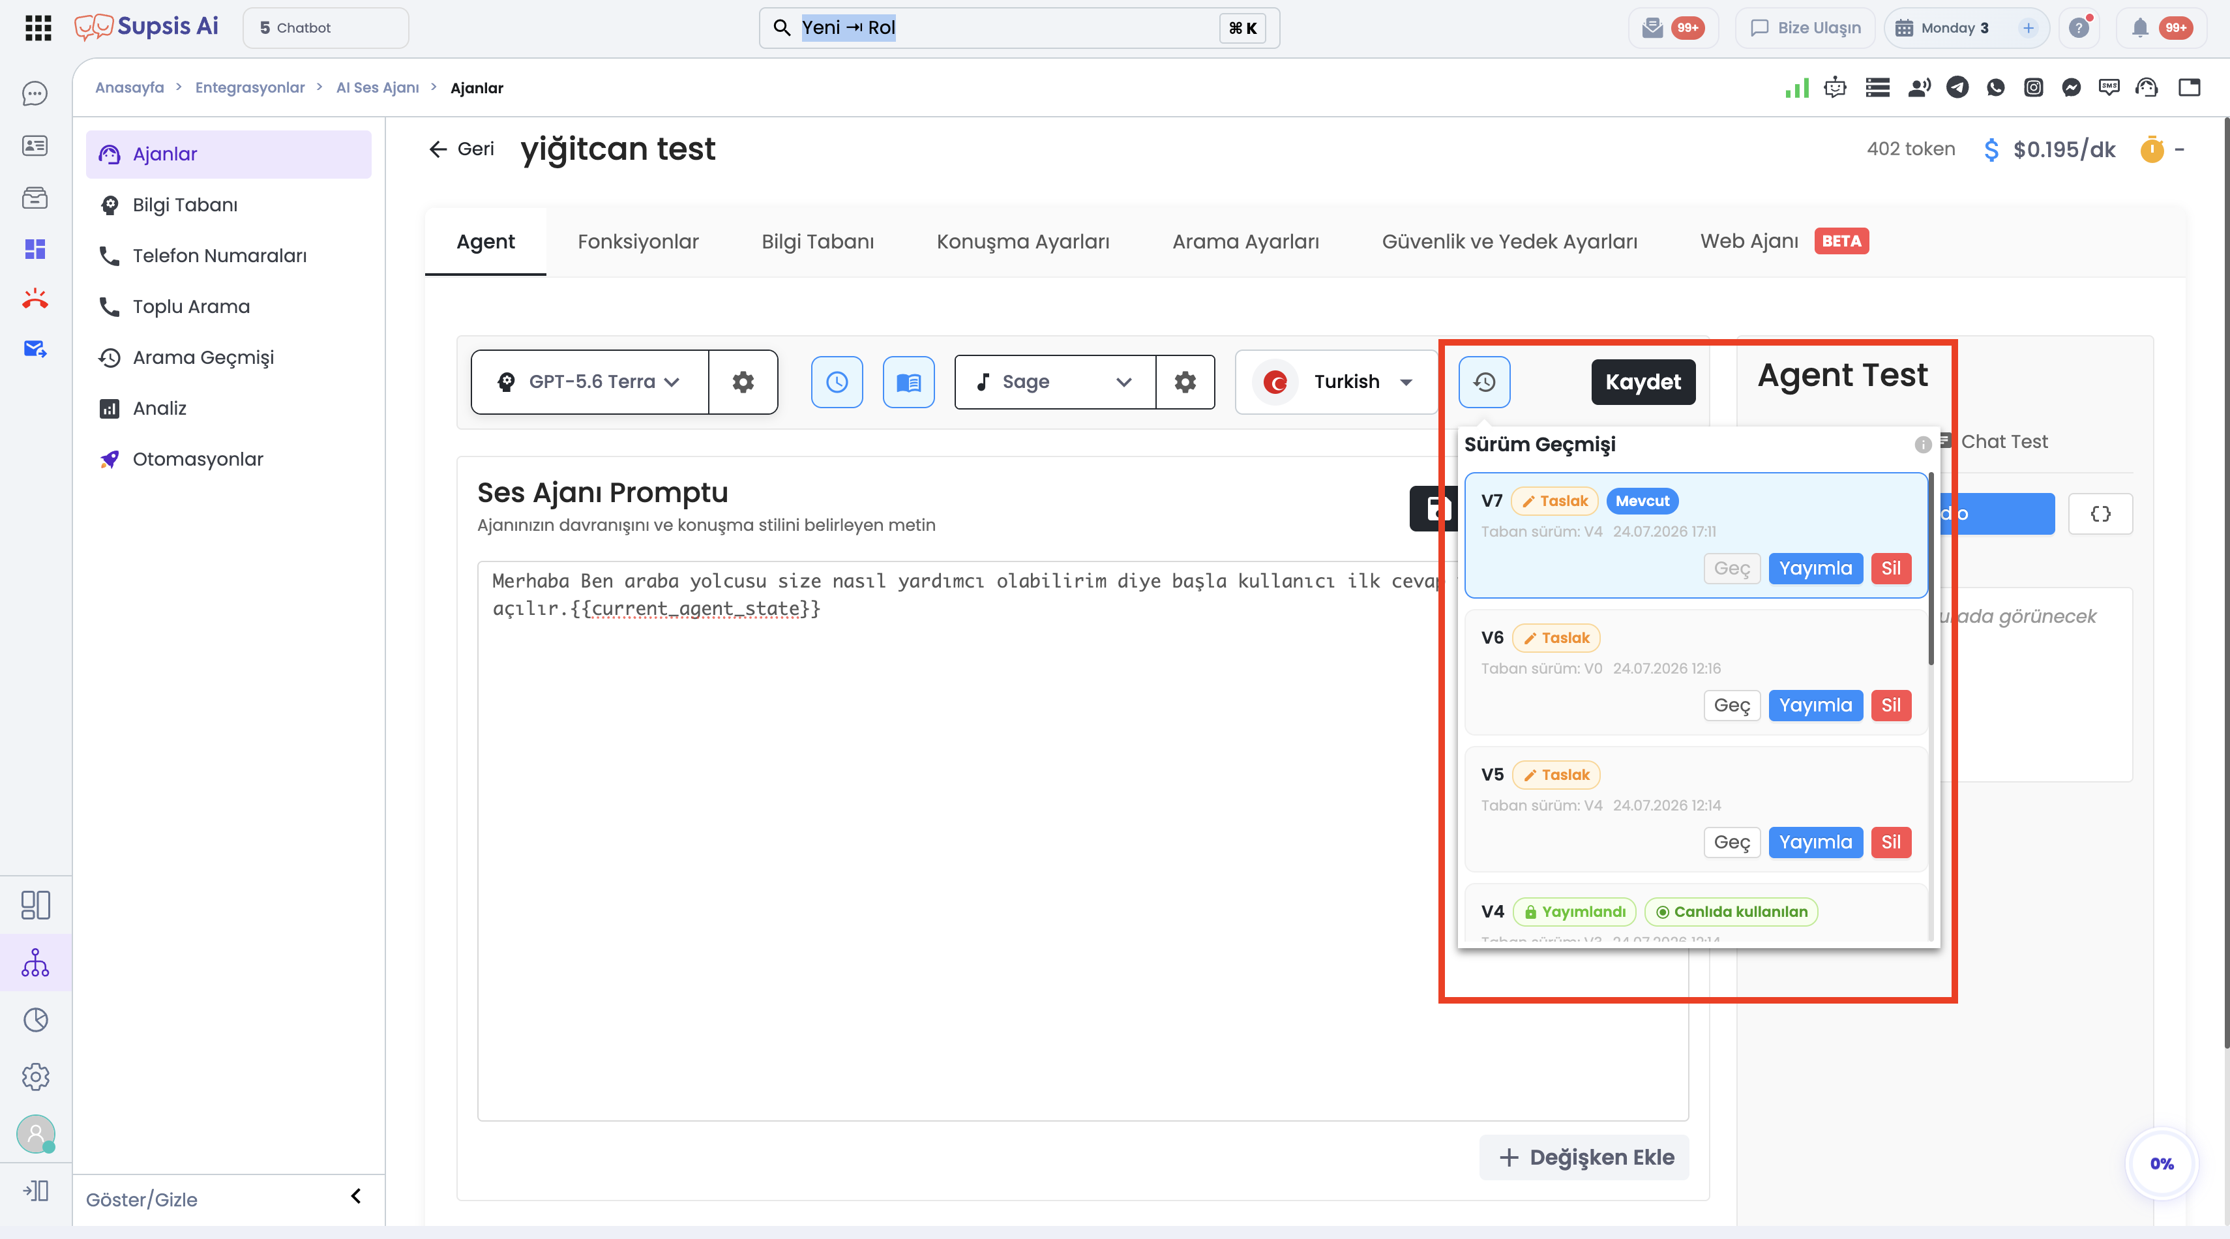Open the Sage voice settings gear
Image resolution: width=2230 pixels, height=1239 pixels.
tap(1185, 382)
